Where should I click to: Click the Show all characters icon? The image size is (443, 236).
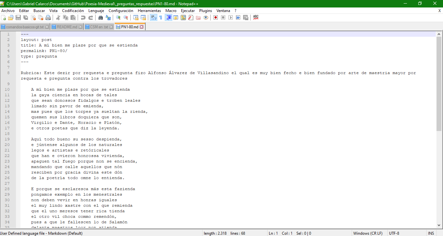pos(161,17)
